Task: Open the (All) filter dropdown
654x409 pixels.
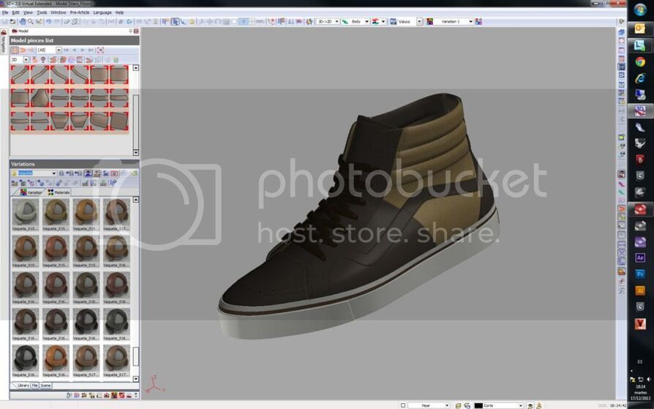Action: 59,50
